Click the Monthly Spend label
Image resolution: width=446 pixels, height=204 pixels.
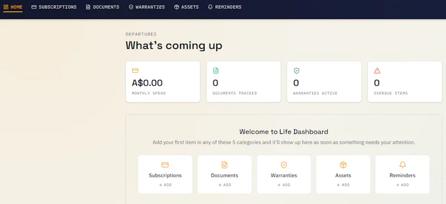(149, 93)
